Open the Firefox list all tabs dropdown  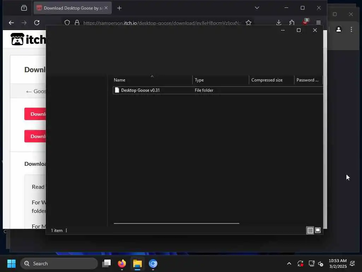pos(257,8)
